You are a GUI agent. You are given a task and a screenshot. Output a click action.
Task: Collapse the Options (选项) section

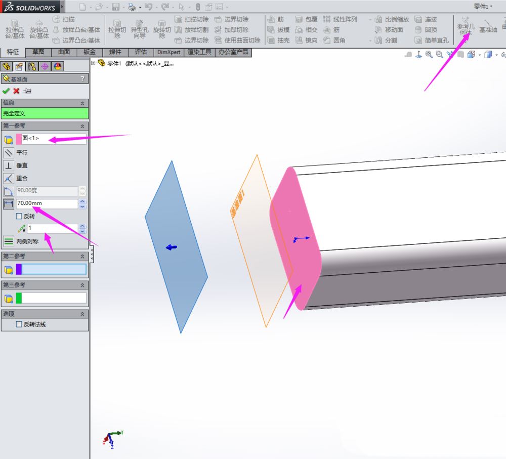click(x=82, y=314)
